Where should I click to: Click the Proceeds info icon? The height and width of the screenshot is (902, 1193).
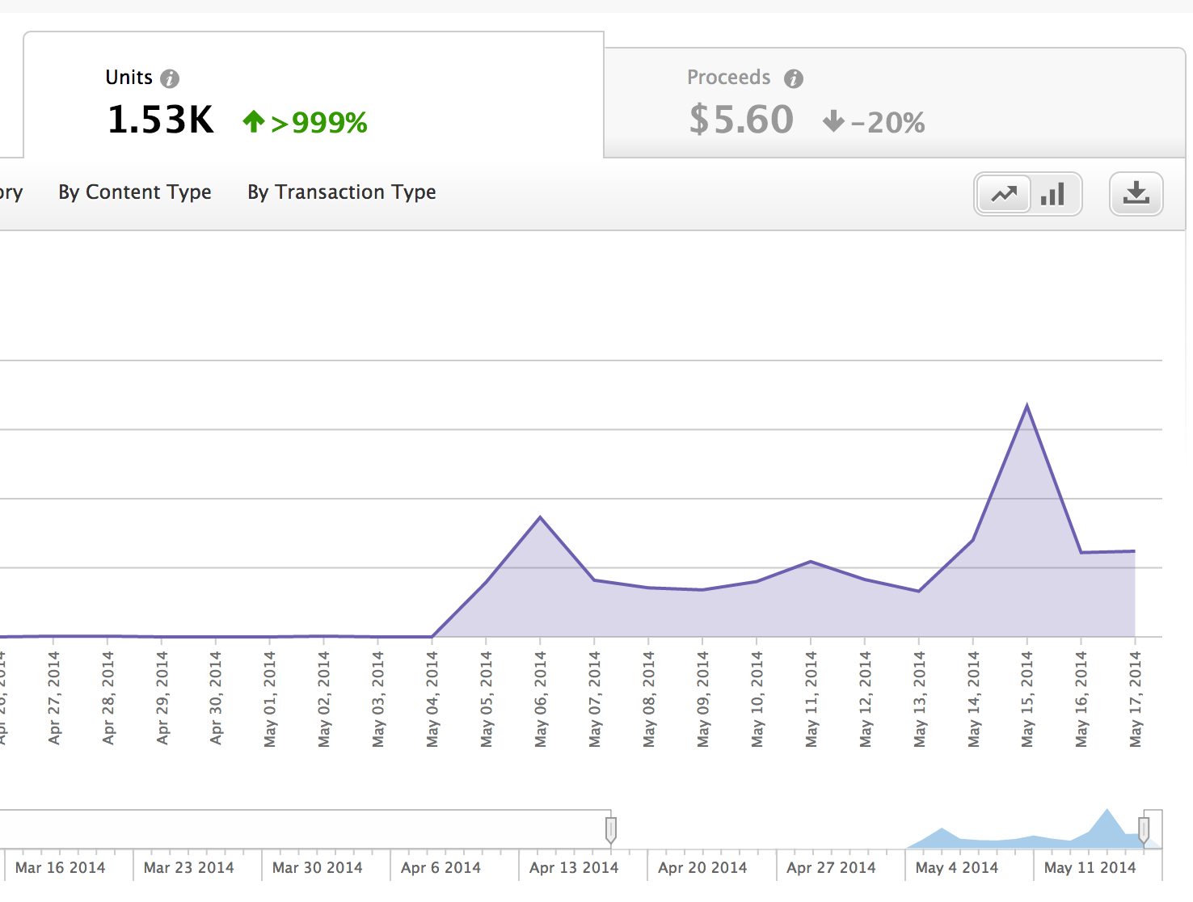[x=794, y=78]
